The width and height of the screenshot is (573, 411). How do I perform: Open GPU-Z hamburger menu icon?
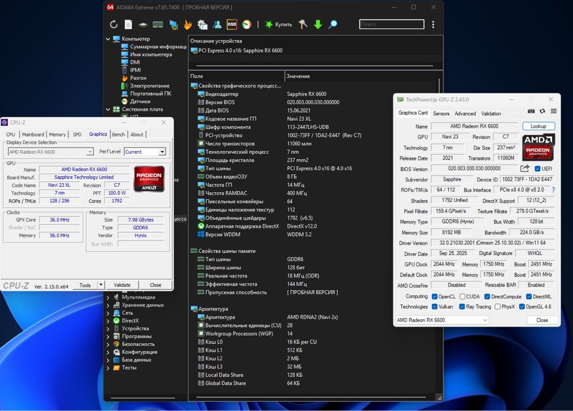[554, 111]
